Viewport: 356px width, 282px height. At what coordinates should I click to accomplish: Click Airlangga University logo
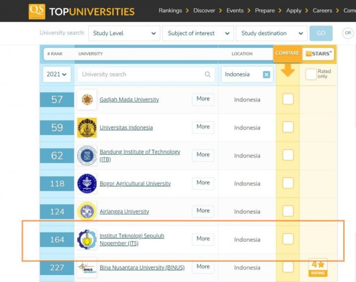click(87, 211)
